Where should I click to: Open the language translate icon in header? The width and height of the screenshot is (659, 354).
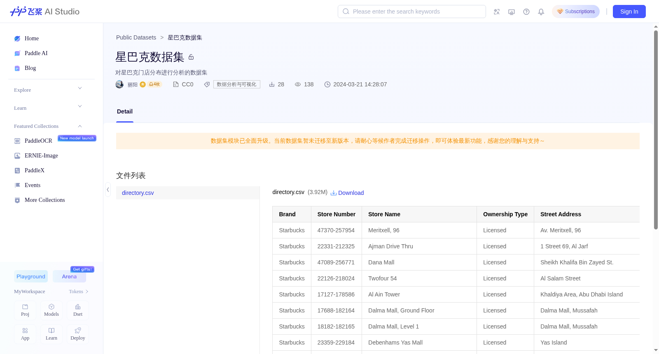point(497,12)
